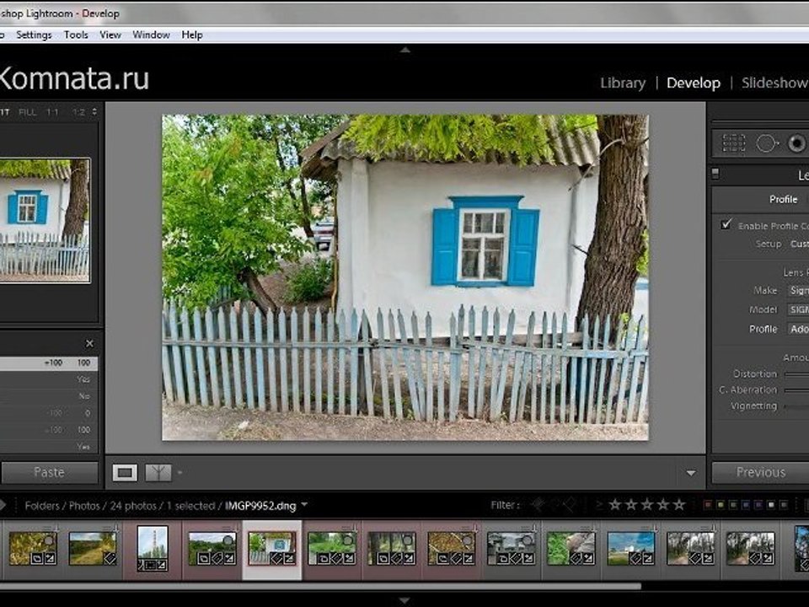Hide the filmstrip with bottom arrow
809x607 pixels.
pyautogui.click(x=405, y=600)
